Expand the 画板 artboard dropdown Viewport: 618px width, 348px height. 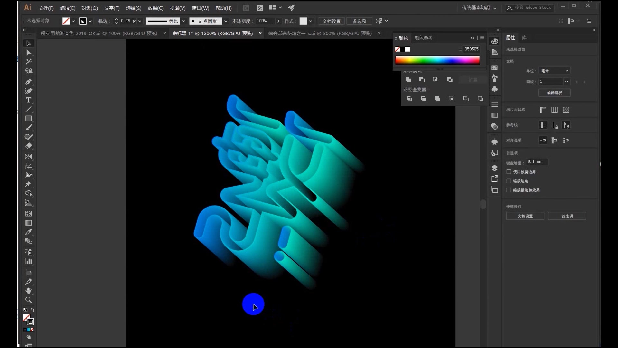click(x=566, y=82)
